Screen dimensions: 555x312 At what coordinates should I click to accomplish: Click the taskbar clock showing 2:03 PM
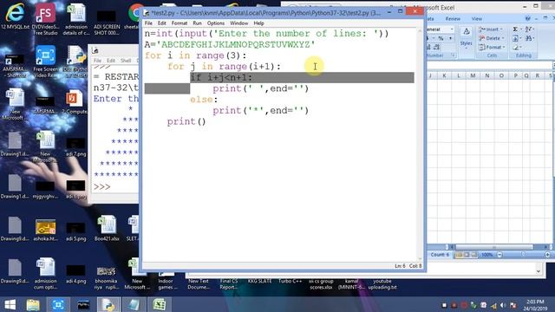535,304
